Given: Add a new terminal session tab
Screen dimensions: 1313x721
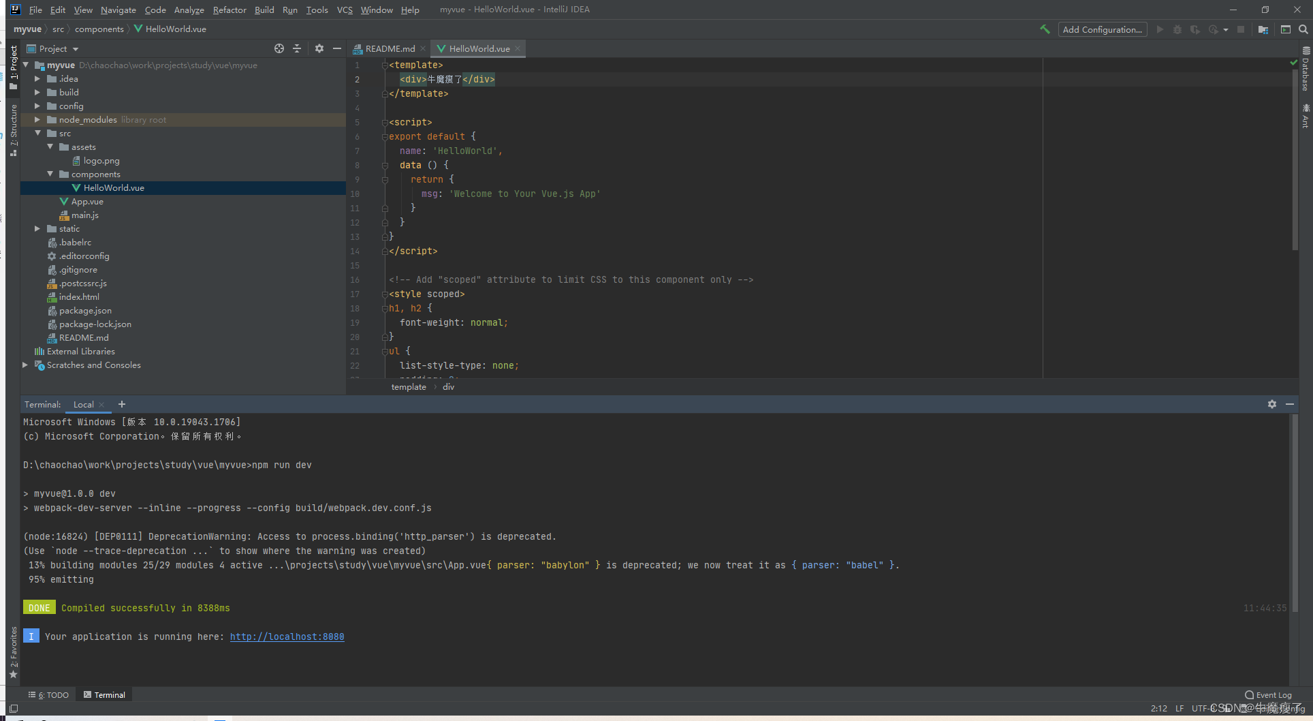Looking at the screenshot, I should [x=122, y=404].
